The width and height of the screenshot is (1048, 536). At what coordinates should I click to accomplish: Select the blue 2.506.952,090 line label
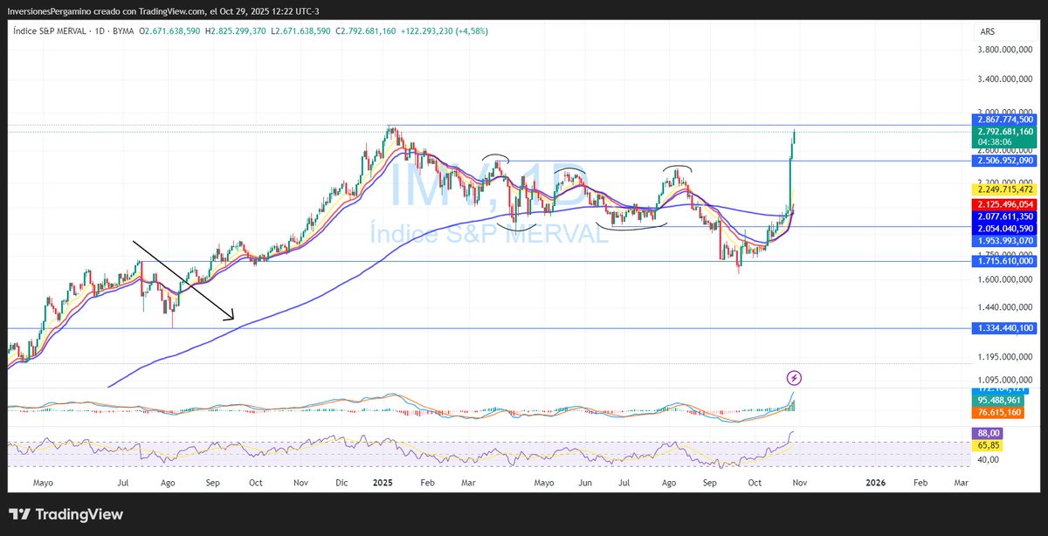click(1004, 161)
